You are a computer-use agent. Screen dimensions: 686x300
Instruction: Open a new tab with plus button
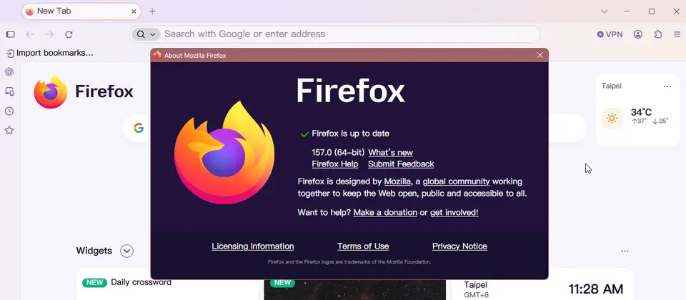152,11
